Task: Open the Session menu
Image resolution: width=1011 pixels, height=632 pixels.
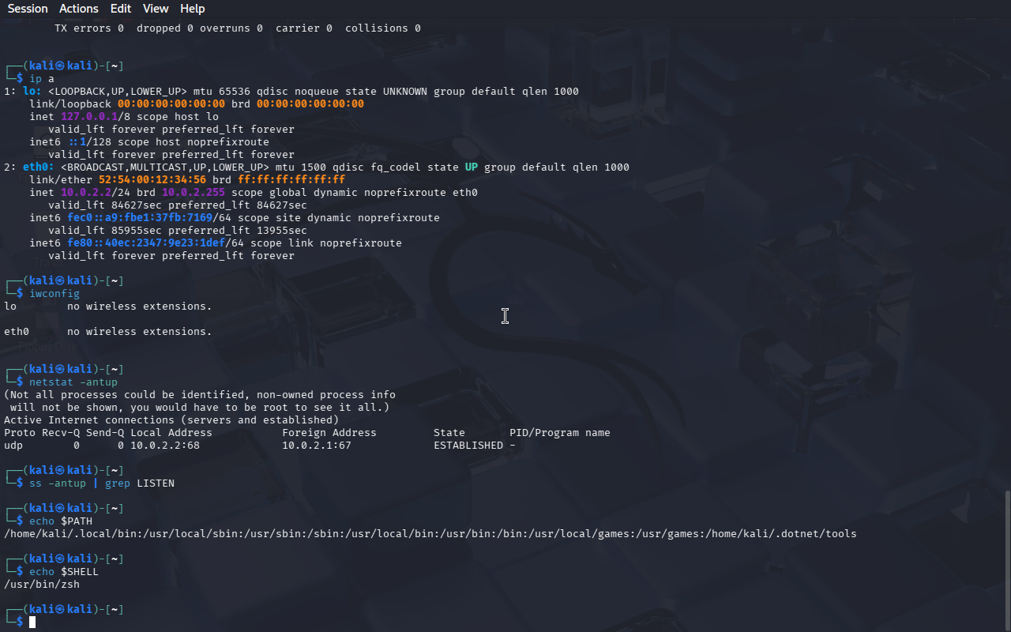Action: coord(28,9)
